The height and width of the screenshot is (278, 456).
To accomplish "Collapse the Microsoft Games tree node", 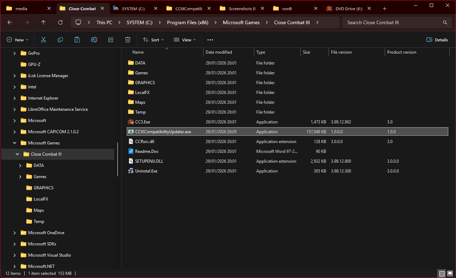I will tap(14, 143).
